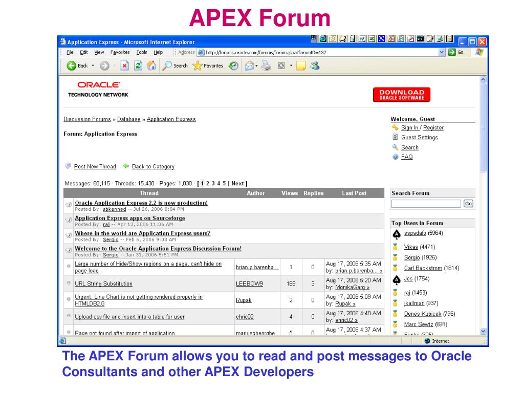Viewport: 524px width, 393px height.
Task: Stop page loading with the red X icon
Action: (x=125, y=65)
